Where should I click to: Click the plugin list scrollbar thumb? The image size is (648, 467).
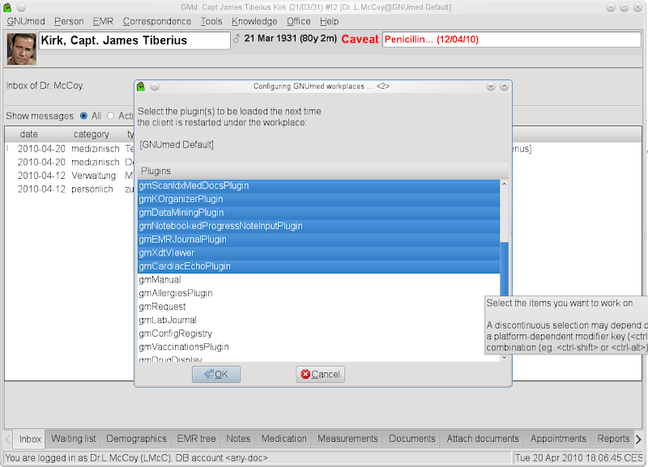click(504, 270)
